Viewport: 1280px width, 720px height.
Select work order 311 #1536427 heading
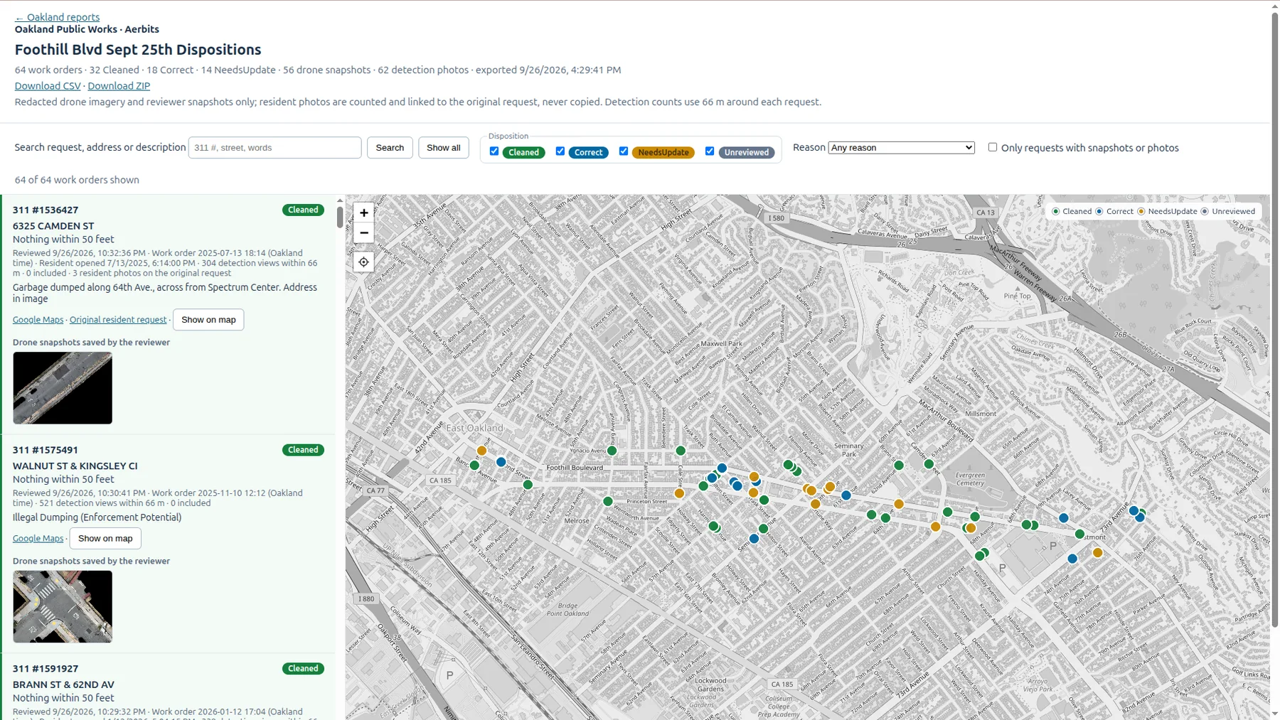coord(46,210)
